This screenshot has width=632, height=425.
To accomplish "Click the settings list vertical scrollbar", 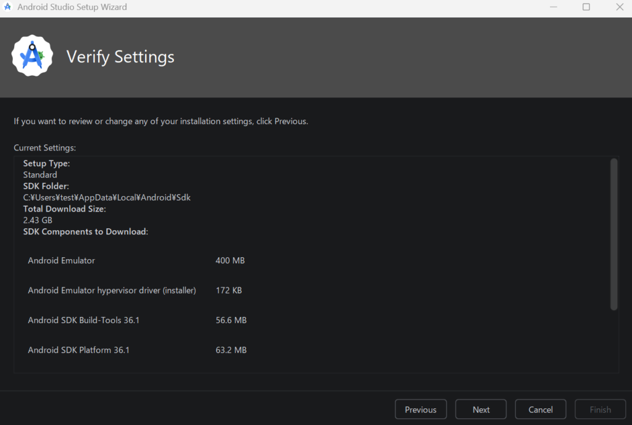I will coord(613,234).
